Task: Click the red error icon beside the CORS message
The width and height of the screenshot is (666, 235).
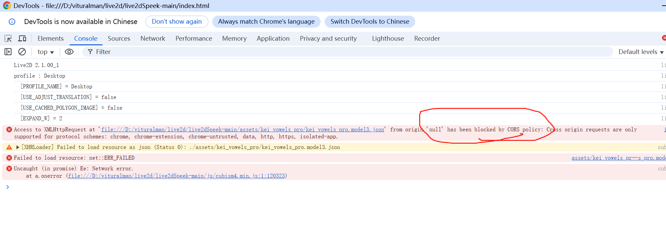Action: [9, 129]
